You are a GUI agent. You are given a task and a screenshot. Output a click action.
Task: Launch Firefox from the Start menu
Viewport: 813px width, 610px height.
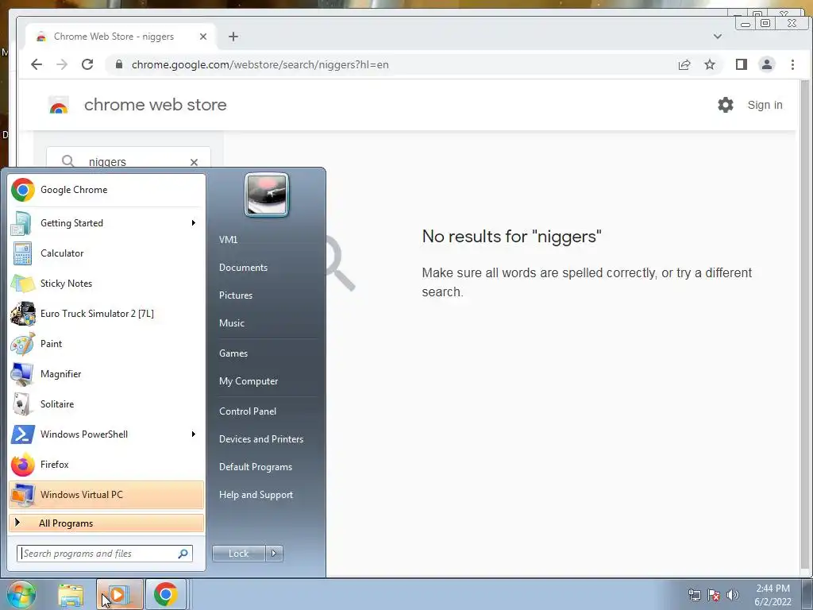point(106,464)
